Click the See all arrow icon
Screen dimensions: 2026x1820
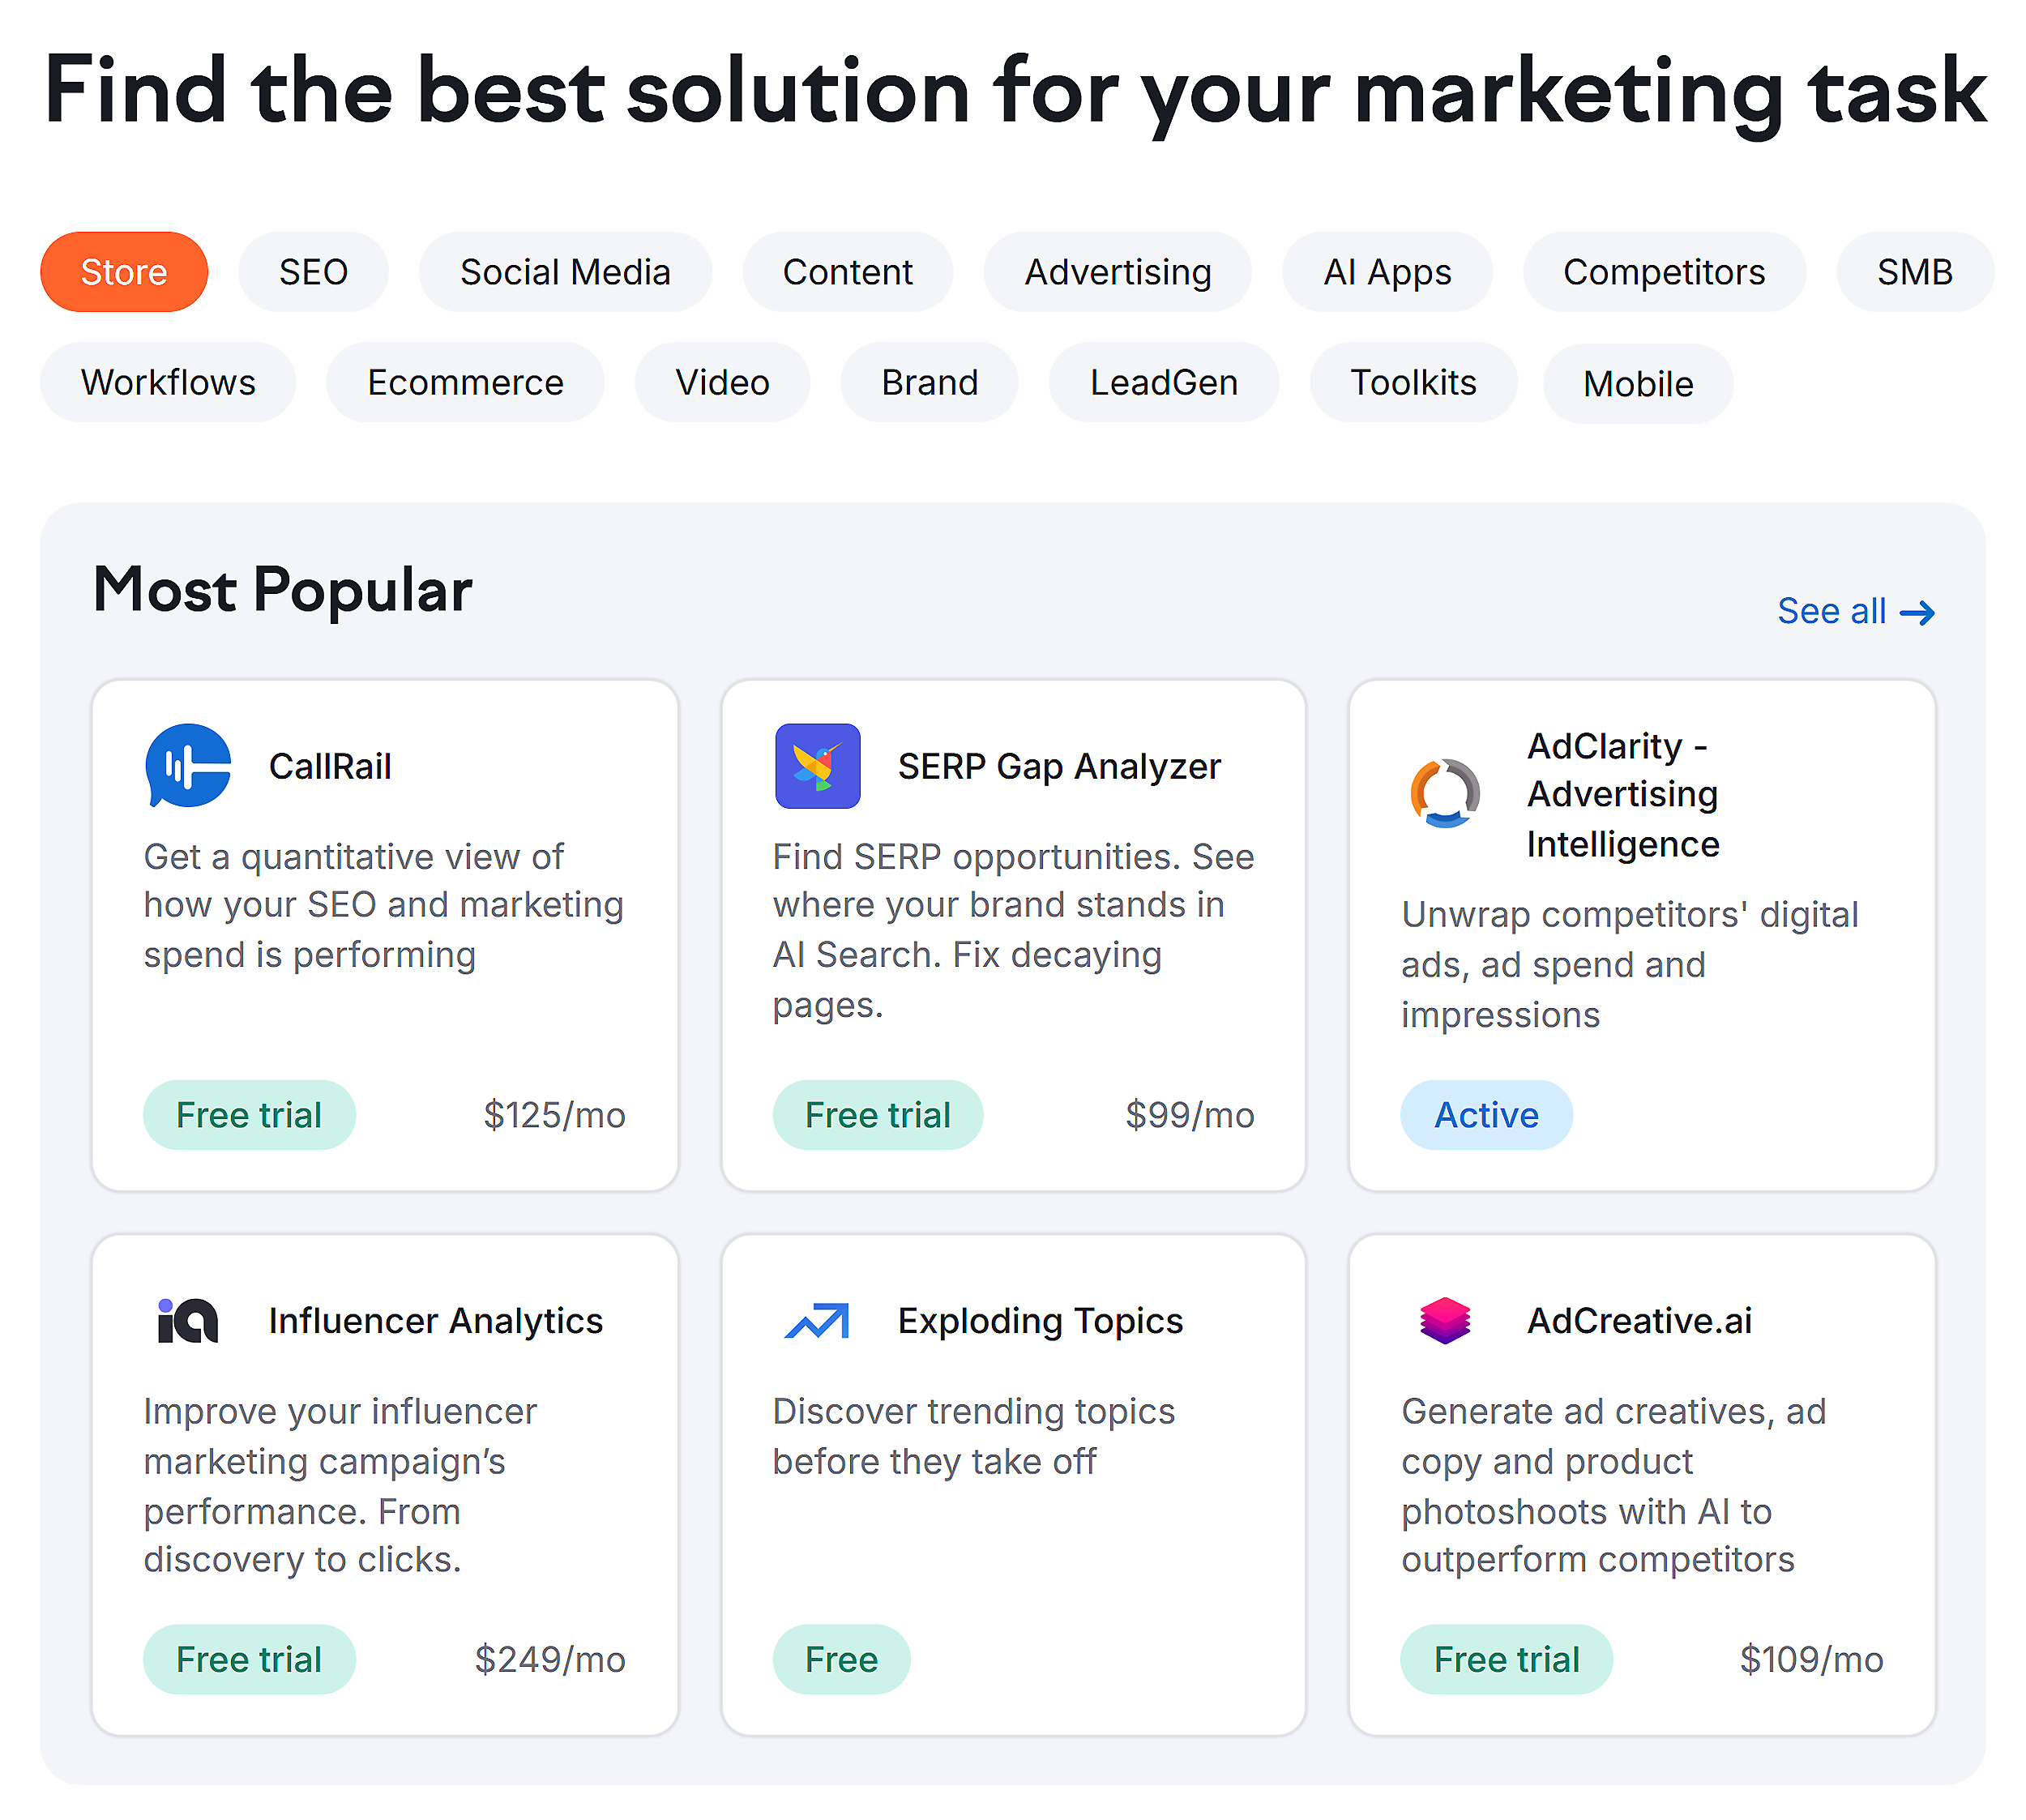[x=1919, y=612]
